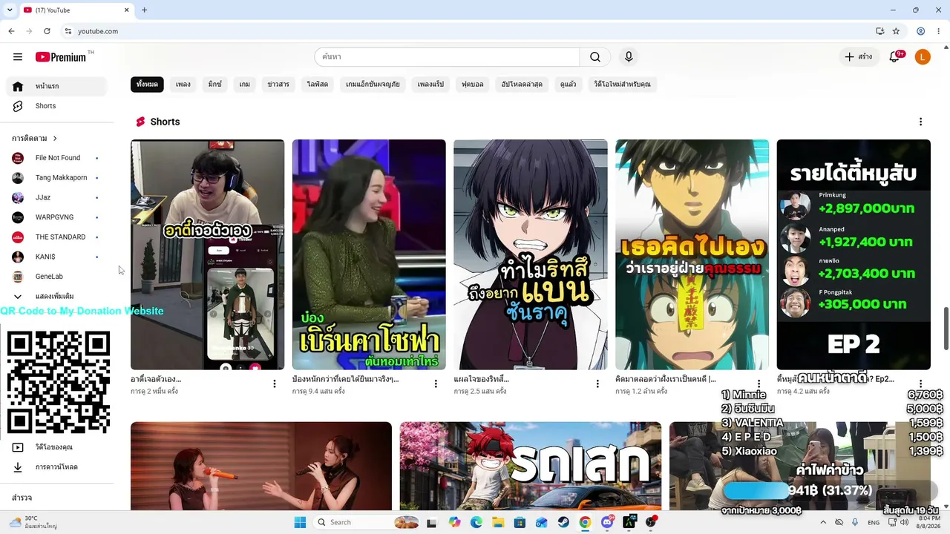Open the notifications bell
The width and height of the screenshot is (950, 534).
[x=895, y=57]
